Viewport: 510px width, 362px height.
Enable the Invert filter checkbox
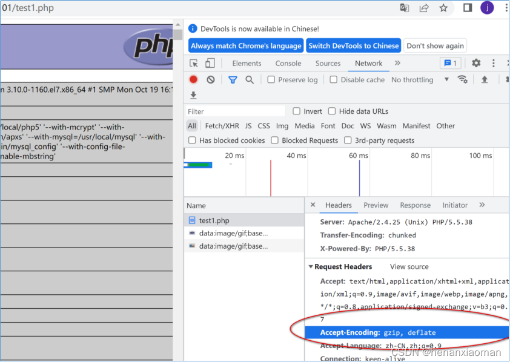pos(296,111)
